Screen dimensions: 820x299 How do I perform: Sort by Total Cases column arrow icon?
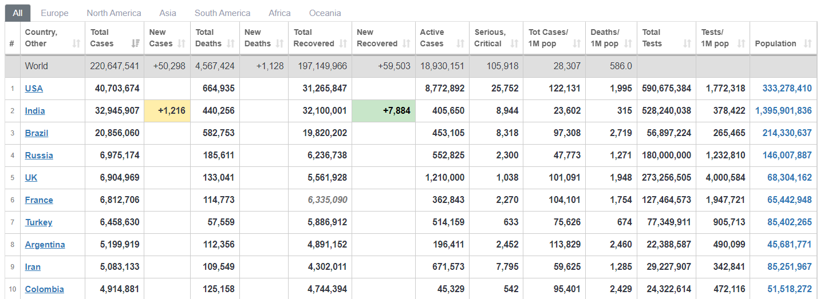pyautogui.click(x=136, y=43)
